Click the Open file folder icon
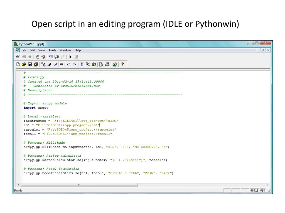This screenshot has width=285, height=213. (24, 64)
